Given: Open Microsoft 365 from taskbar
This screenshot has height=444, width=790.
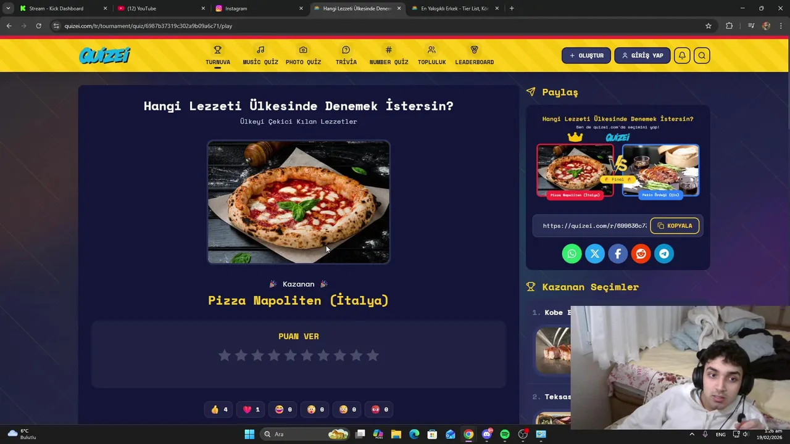Looking at the screenshot, I should [378, 434].
